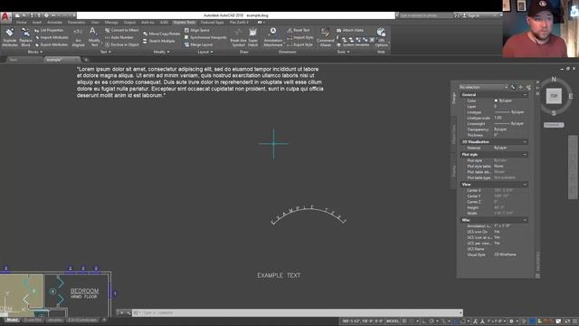579x326 pixels.
Task: Collapse the Misc properties section
Action: point(525,220)
